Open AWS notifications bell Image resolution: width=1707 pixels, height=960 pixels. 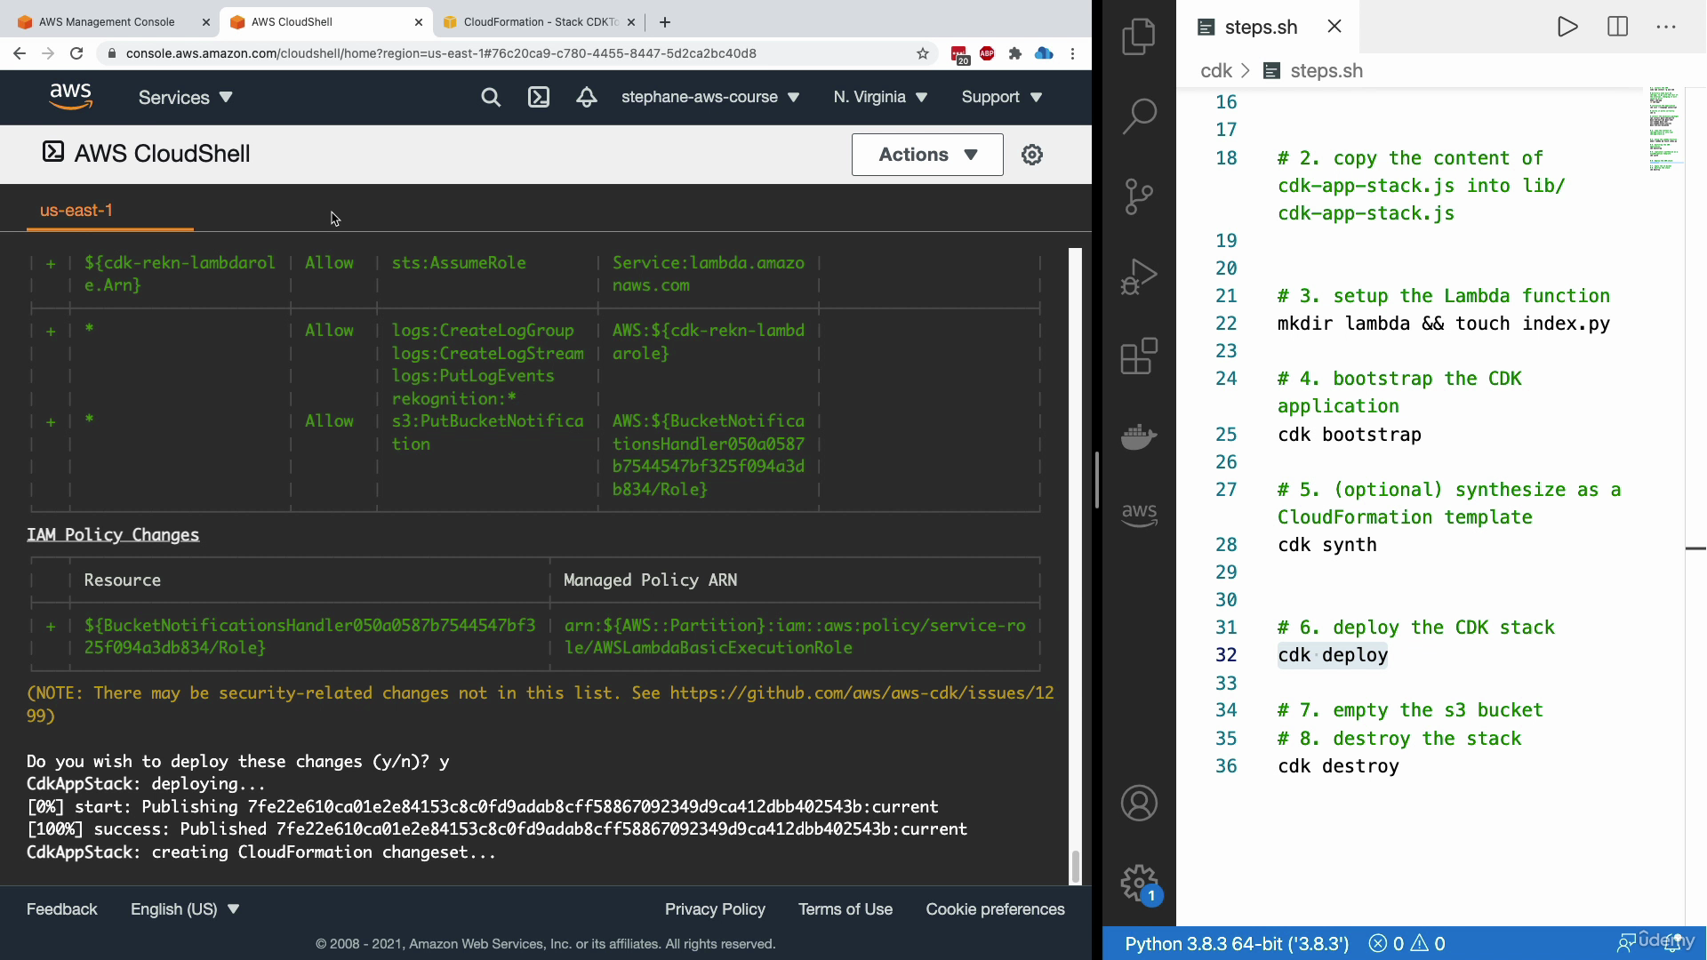[587, 97]
